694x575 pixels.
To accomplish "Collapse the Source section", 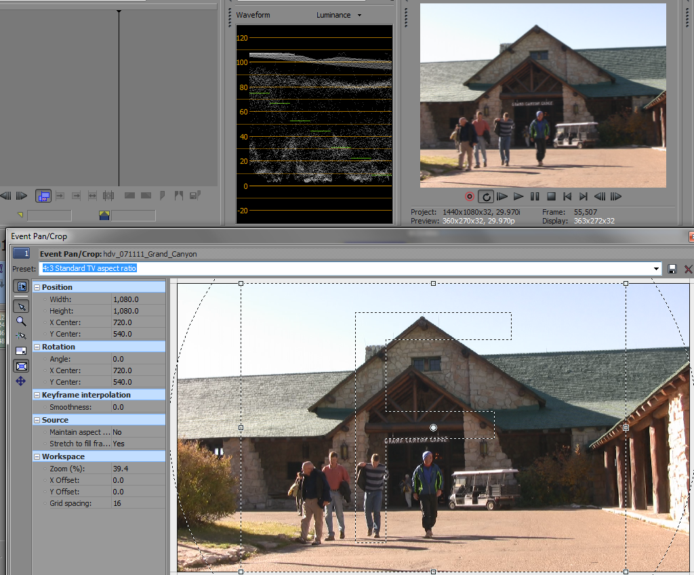I will tap(37, 420).
